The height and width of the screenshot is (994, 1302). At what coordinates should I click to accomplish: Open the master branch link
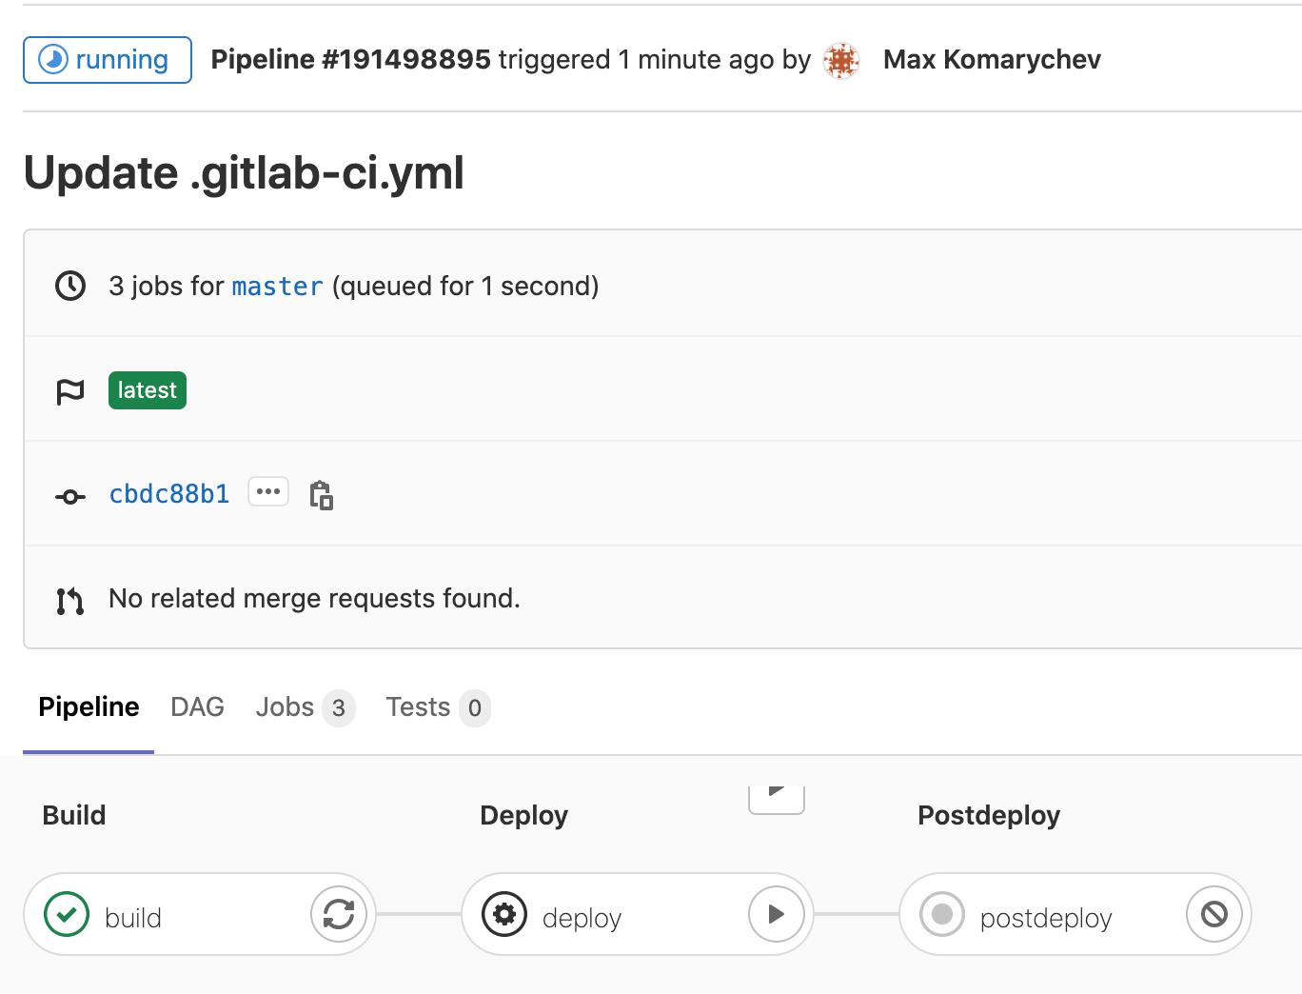coord(277,287)
